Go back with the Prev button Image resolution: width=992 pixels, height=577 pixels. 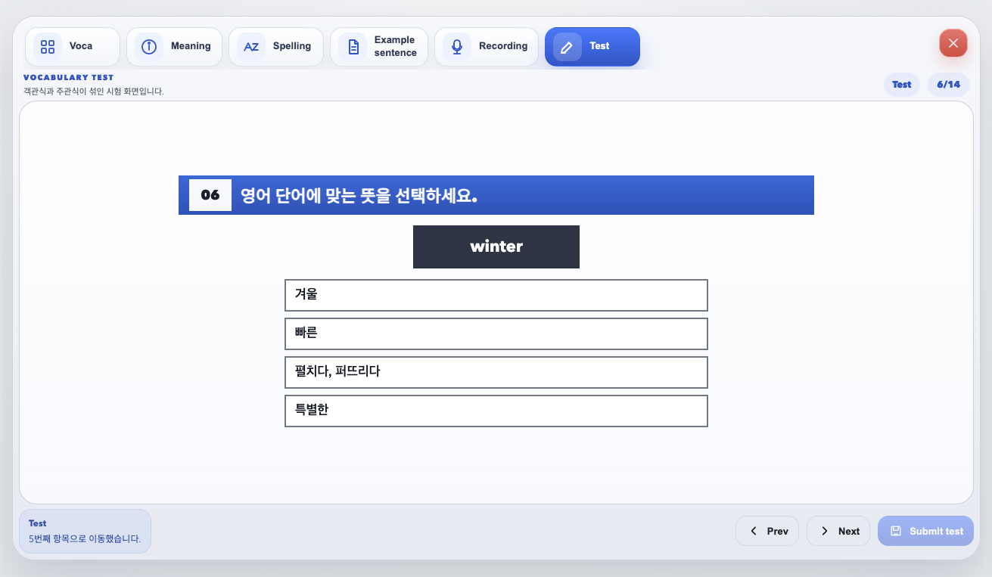pyautogui.click(x=767, y=531)
